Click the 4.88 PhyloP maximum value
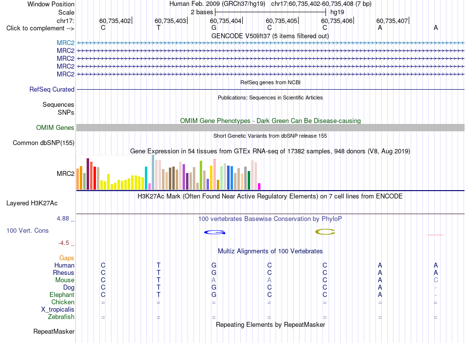This screenshot has height=343, width=465. [x=63, y=218]
